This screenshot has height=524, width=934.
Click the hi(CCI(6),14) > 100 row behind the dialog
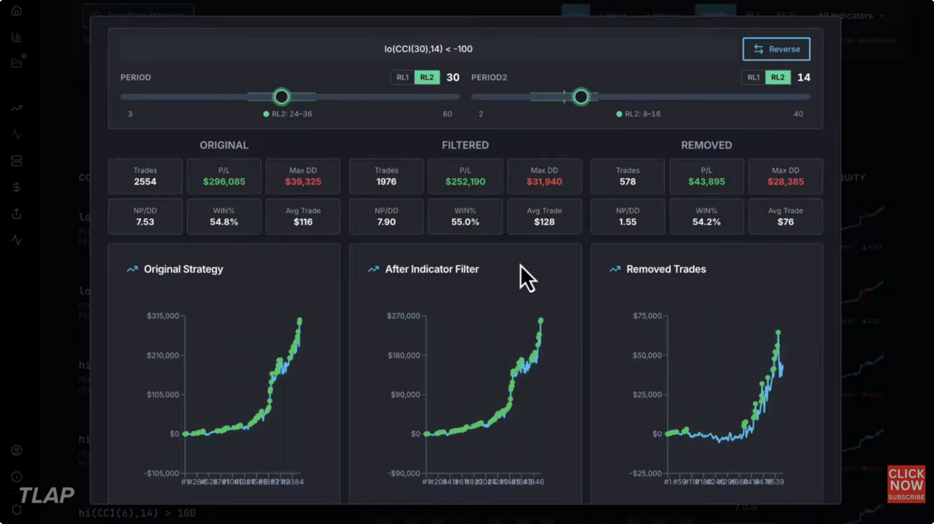[138, 513]
